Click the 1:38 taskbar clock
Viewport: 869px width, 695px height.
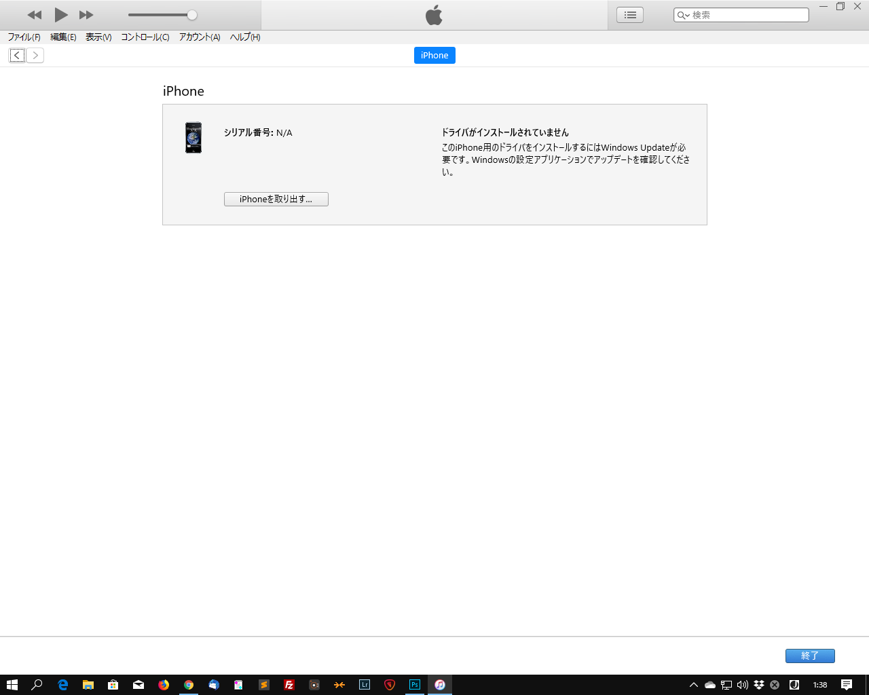pos(820,685)
